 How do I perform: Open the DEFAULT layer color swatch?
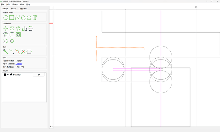point(5,75)
